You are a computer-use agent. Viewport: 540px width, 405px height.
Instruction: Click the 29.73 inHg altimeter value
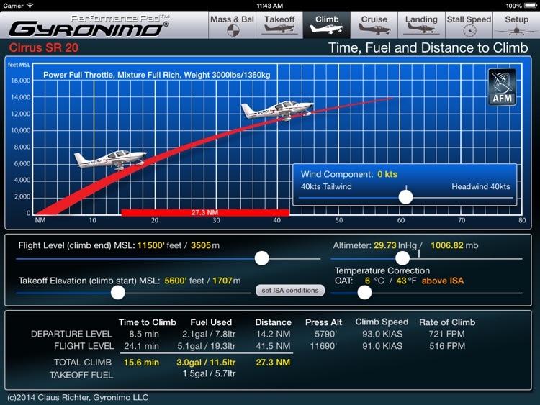(x=385, y=245)
